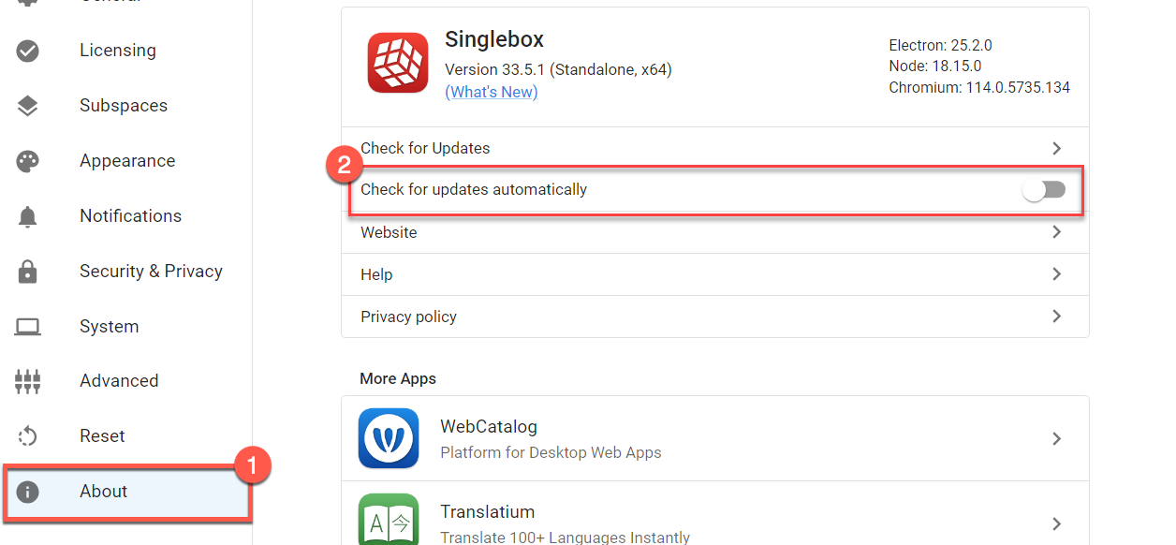Click the Licensing checkmark icon
Viewport: 1176px width, 545px height.
pos(28,51)
